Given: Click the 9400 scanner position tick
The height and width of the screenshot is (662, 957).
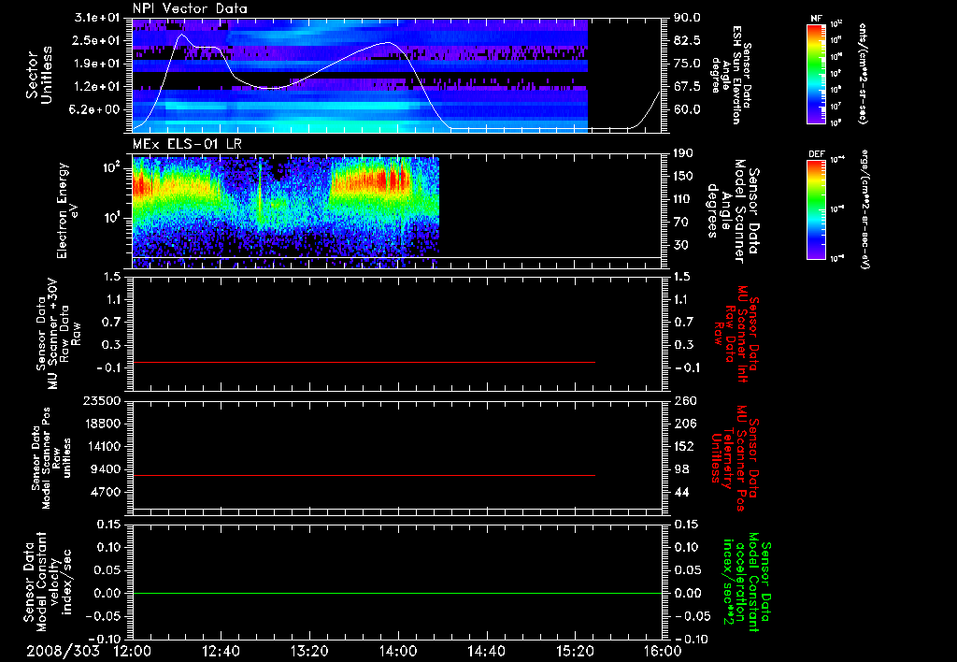Looking at the screenshot, I should (107, 469).
